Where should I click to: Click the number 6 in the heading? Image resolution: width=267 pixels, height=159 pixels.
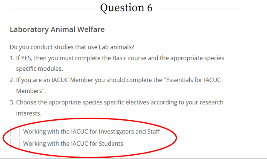[x=150, y=8]
